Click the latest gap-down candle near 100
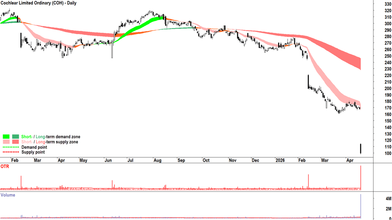This screenshot has width=392, height=220. coord(361,149)
